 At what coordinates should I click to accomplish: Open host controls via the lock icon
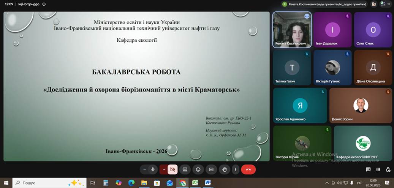(x=388, y=170)
